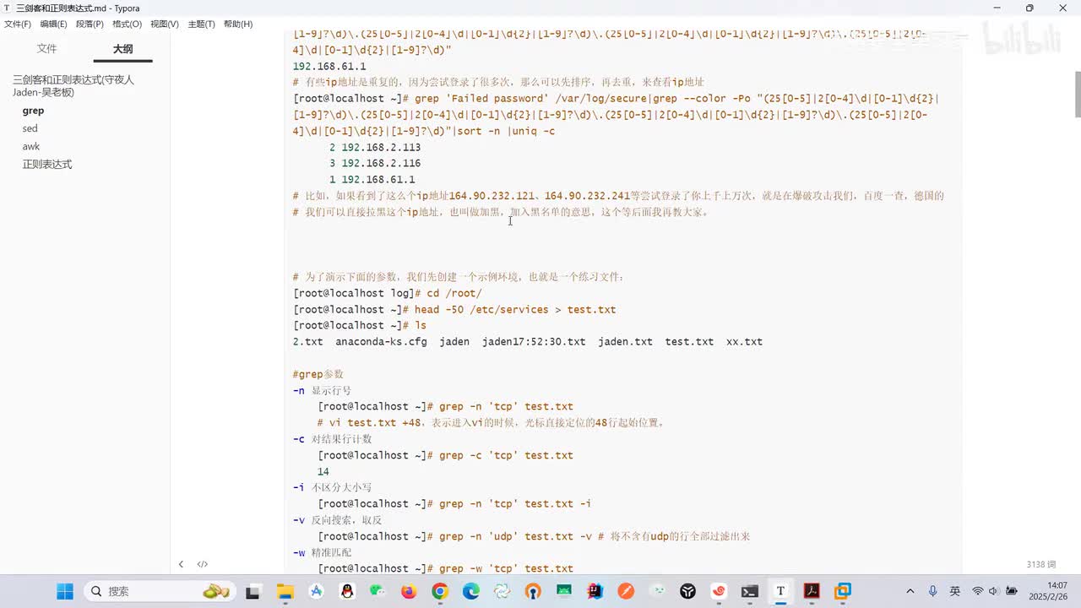Click the '#grep参数' comment line
This screenshot has width=1081, height=608.
[x=318, y=374]
